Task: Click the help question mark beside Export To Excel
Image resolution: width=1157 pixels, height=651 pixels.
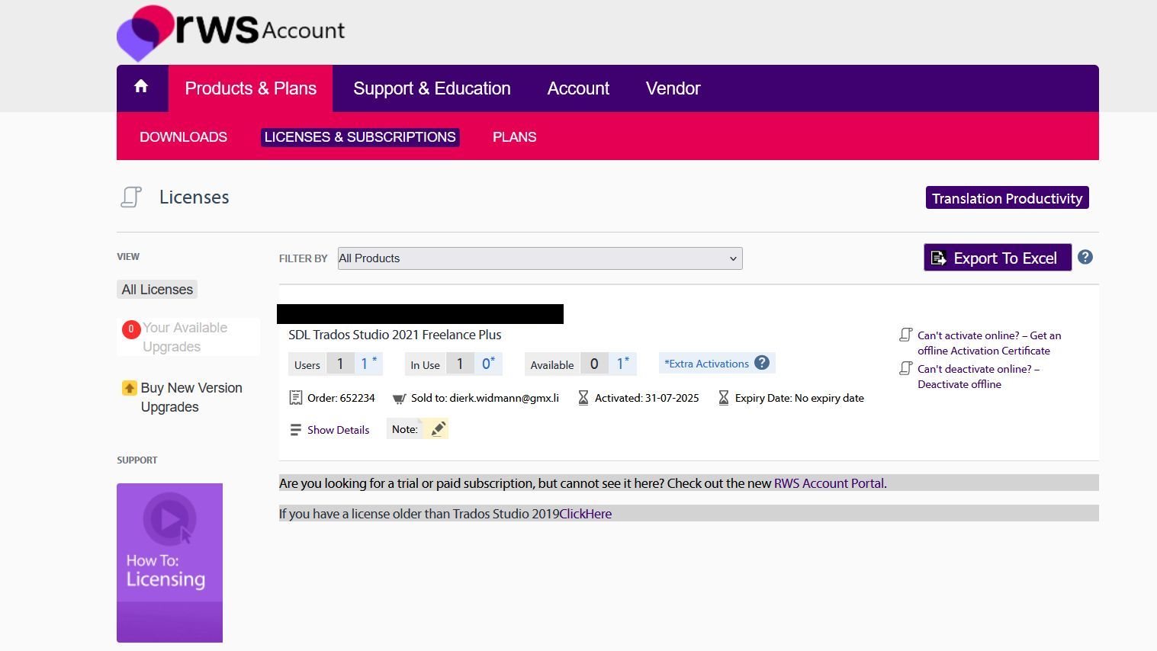Action: [1085, 257]
